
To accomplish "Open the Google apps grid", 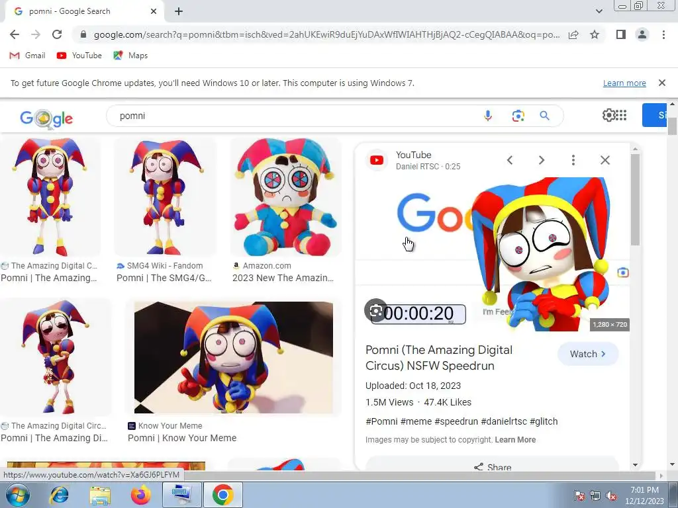I will pyautogui.click(x=621, y=115).
